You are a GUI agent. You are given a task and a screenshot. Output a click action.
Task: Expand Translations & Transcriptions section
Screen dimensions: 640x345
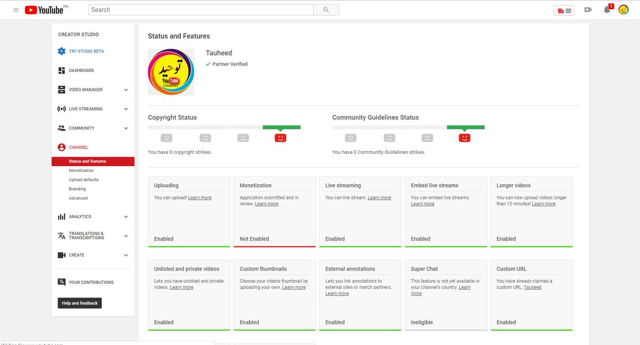[126, 236]
